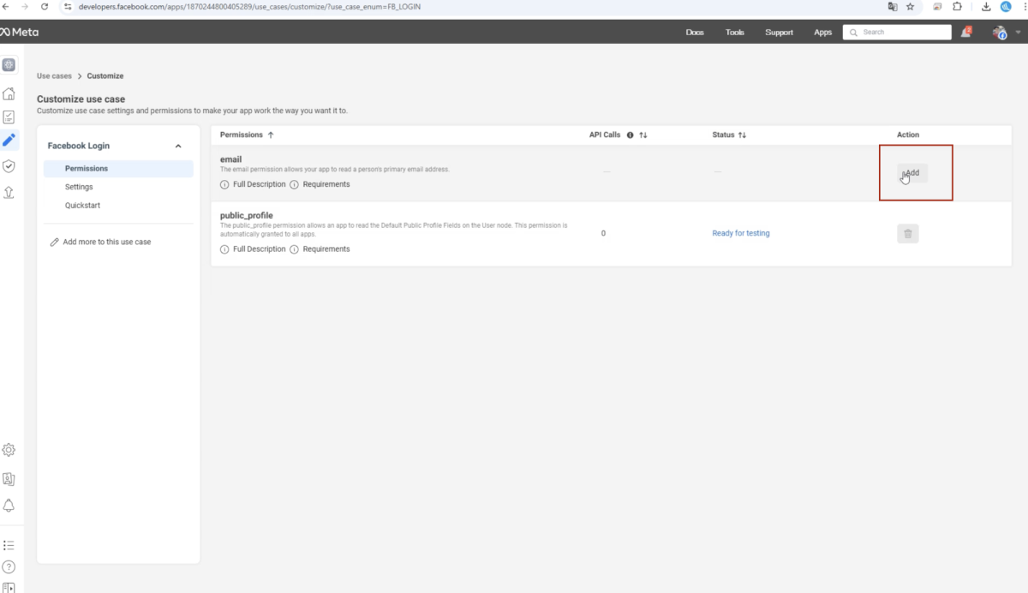Click Add more to this use case

(100, 243)
